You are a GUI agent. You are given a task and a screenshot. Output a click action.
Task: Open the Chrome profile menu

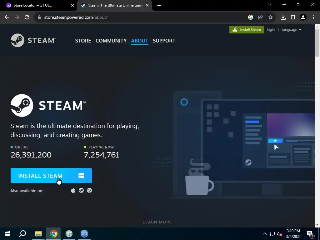tap(303, 17)
